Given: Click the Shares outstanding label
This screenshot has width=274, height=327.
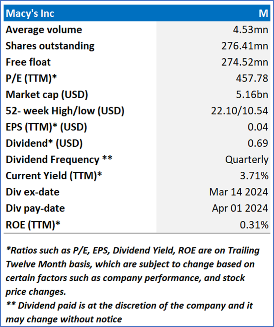Looking at the screenshot, I should click(50, 46).
